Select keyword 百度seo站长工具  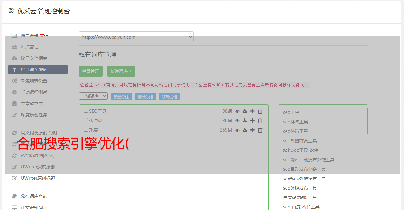tap(300, 197)
